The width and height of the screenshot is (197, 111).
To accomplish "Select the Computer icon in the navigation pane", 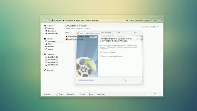I will (x=45, y=54).
